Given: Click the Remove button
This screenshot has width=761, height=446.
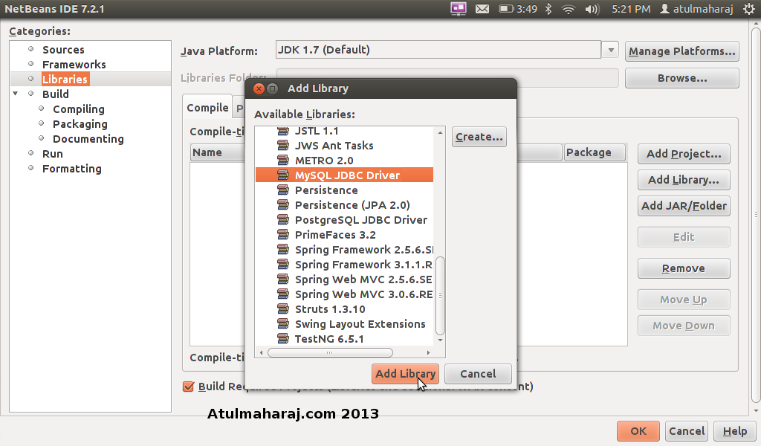Looking at the screenshot, I should 684,268.
